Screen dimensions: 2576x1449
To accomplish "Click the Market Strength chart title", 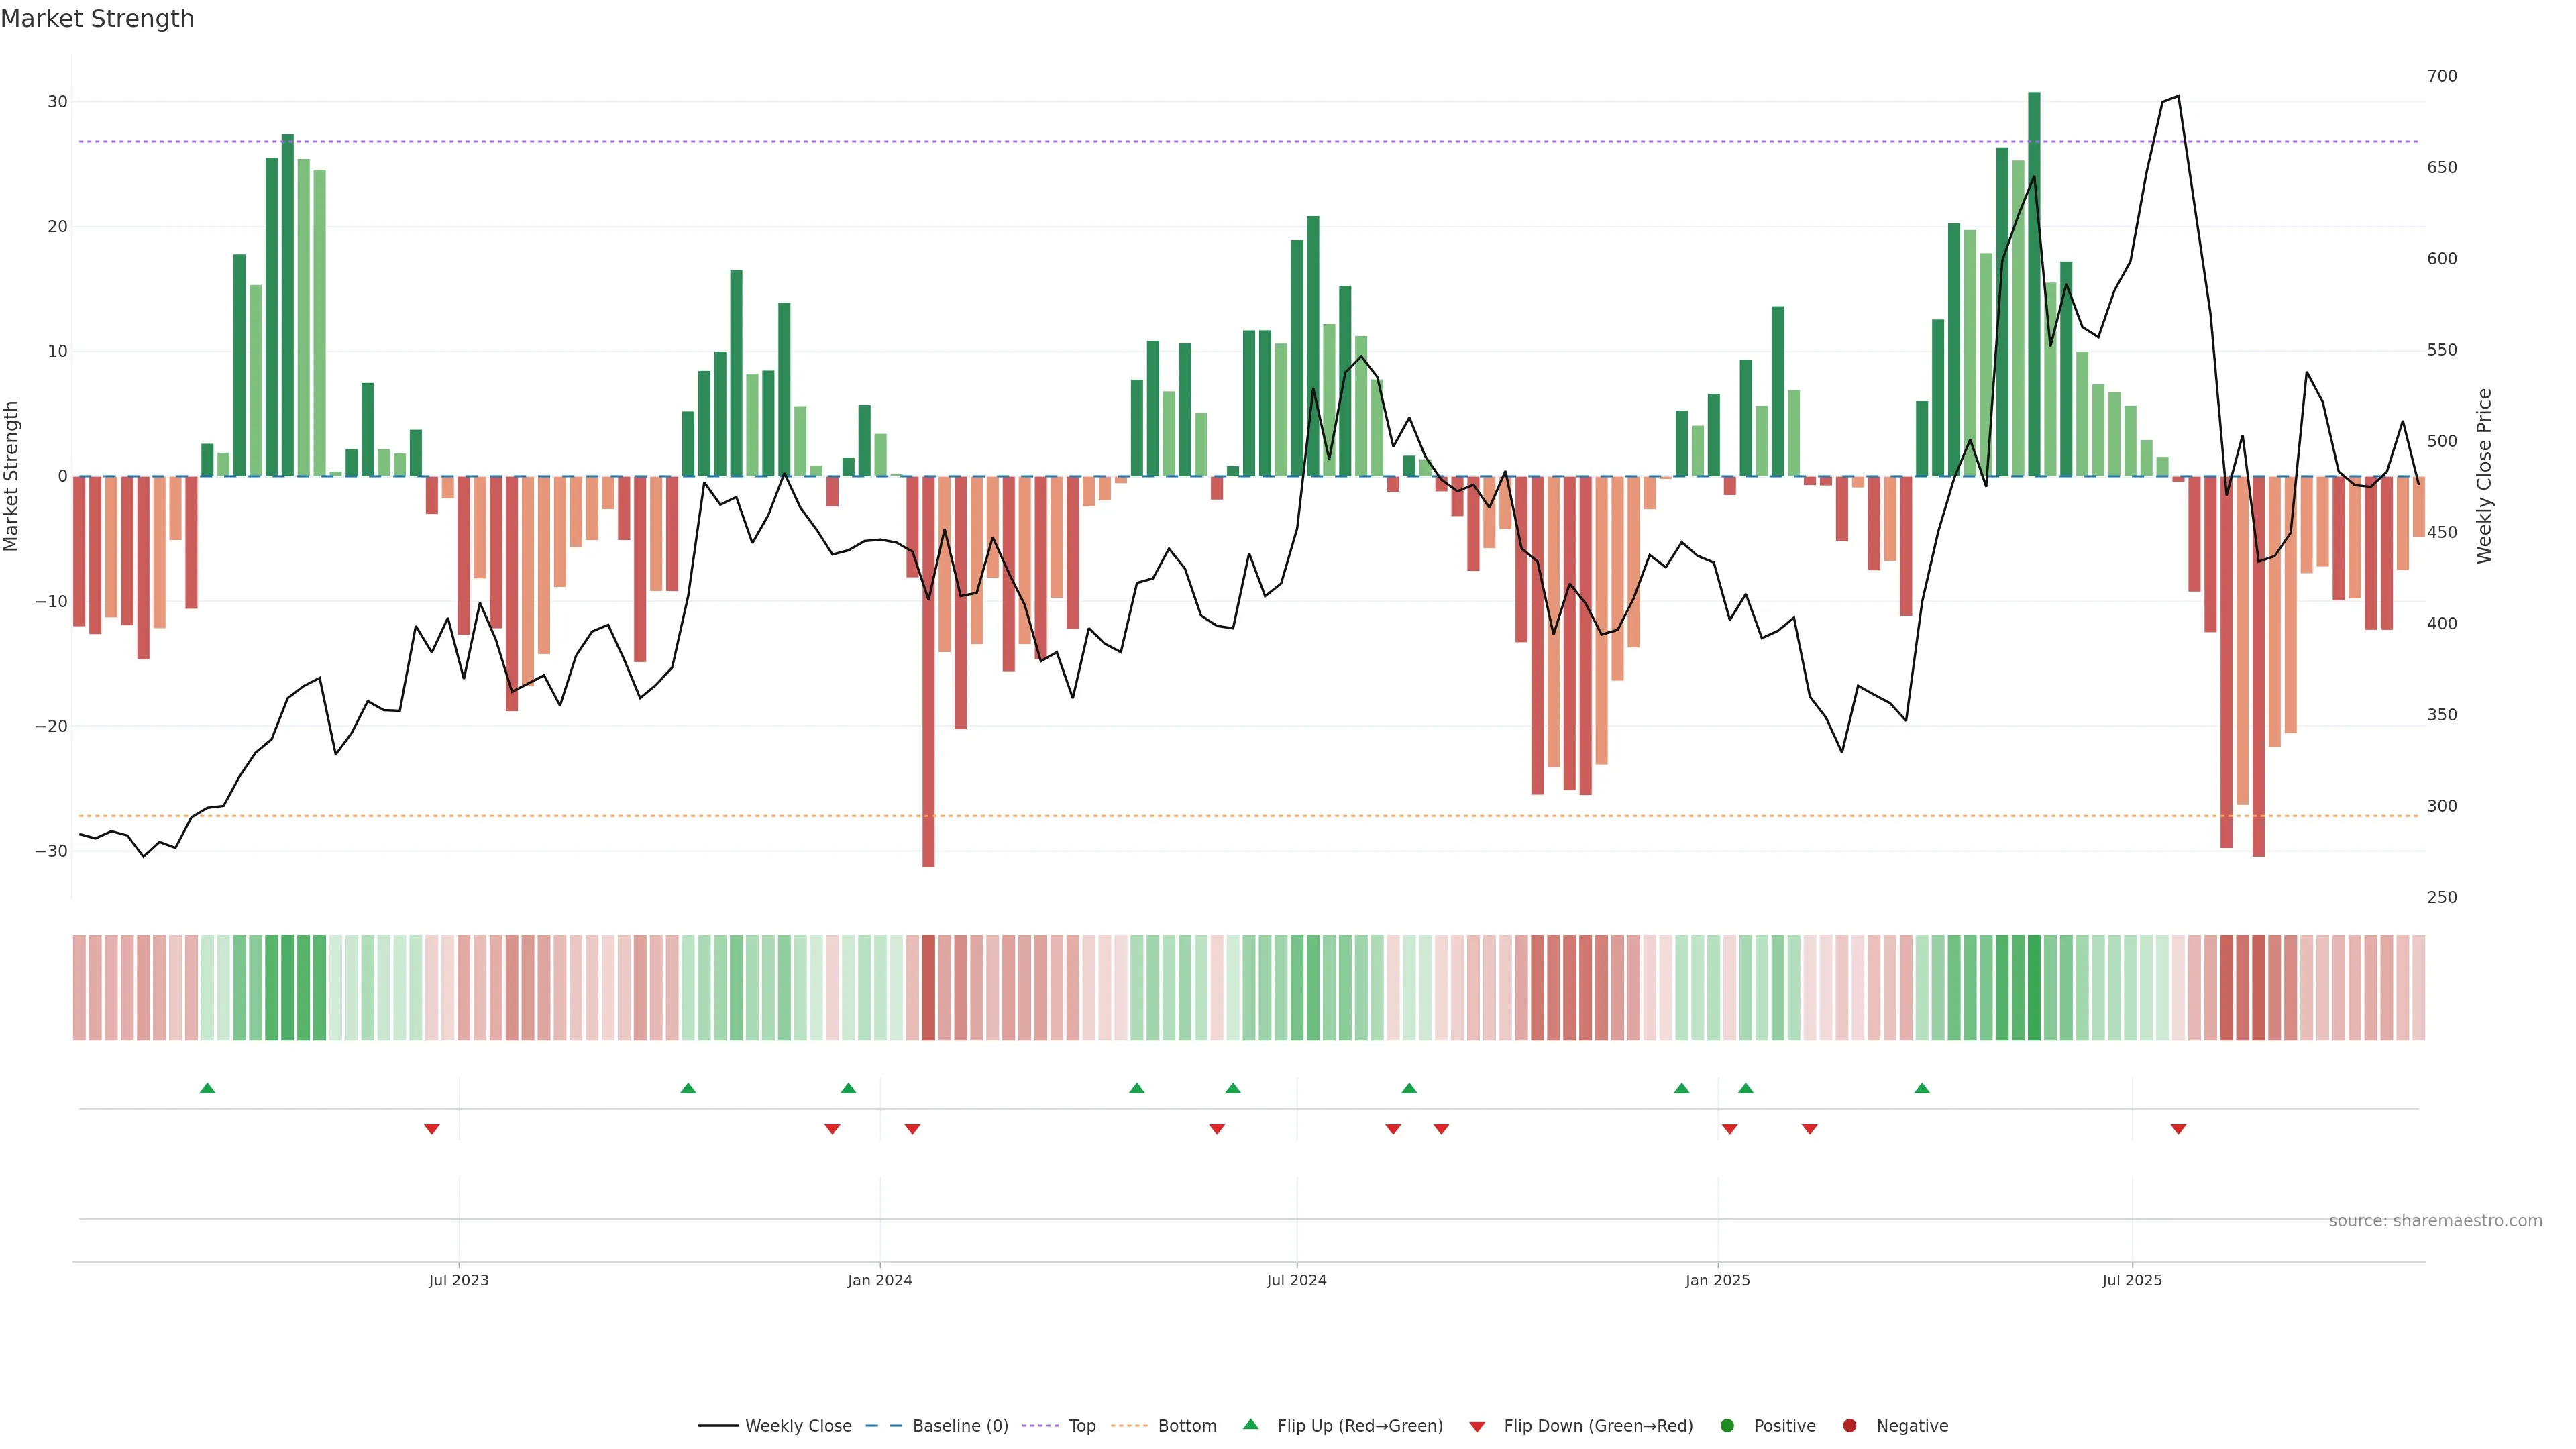I will click(97, 19).
